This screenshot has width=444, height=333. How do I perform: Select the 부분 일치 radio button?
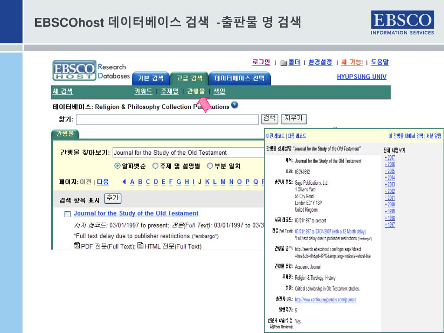(x=210, y=166)
